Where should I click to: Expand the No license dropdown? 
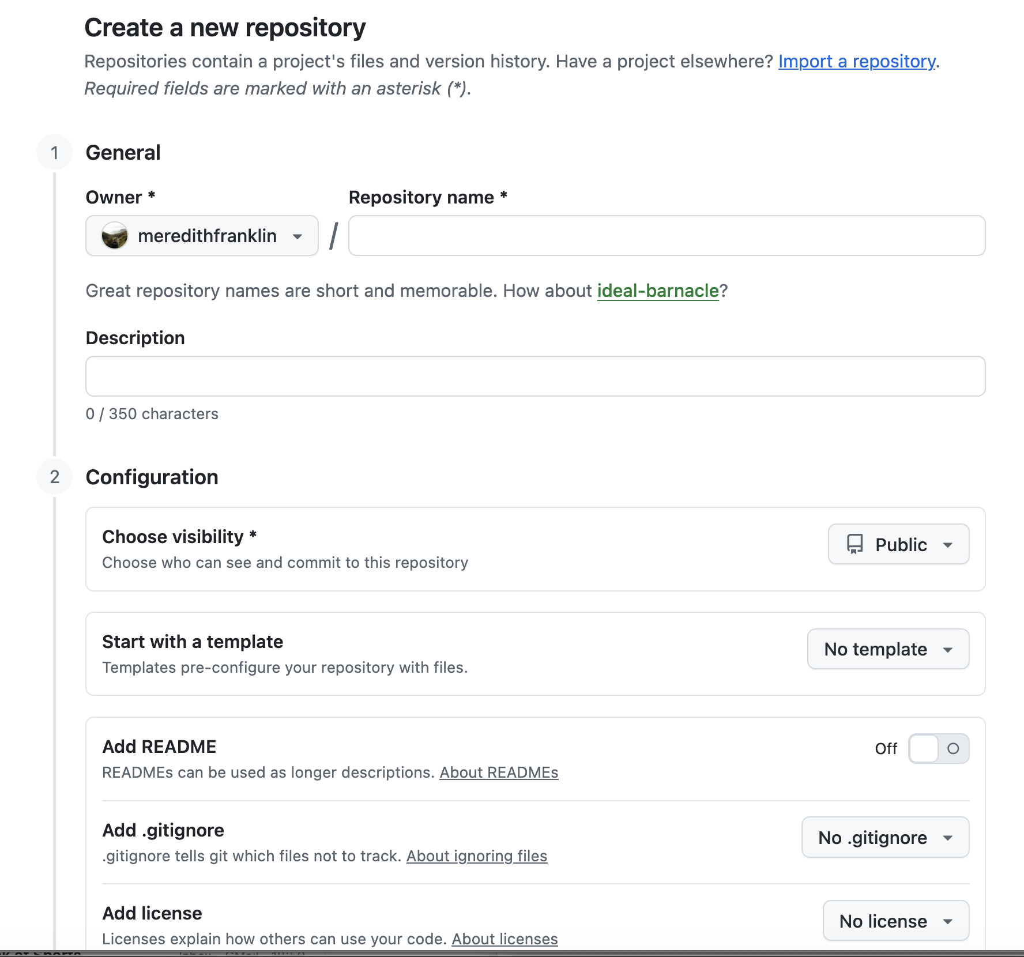click(895, 921)
